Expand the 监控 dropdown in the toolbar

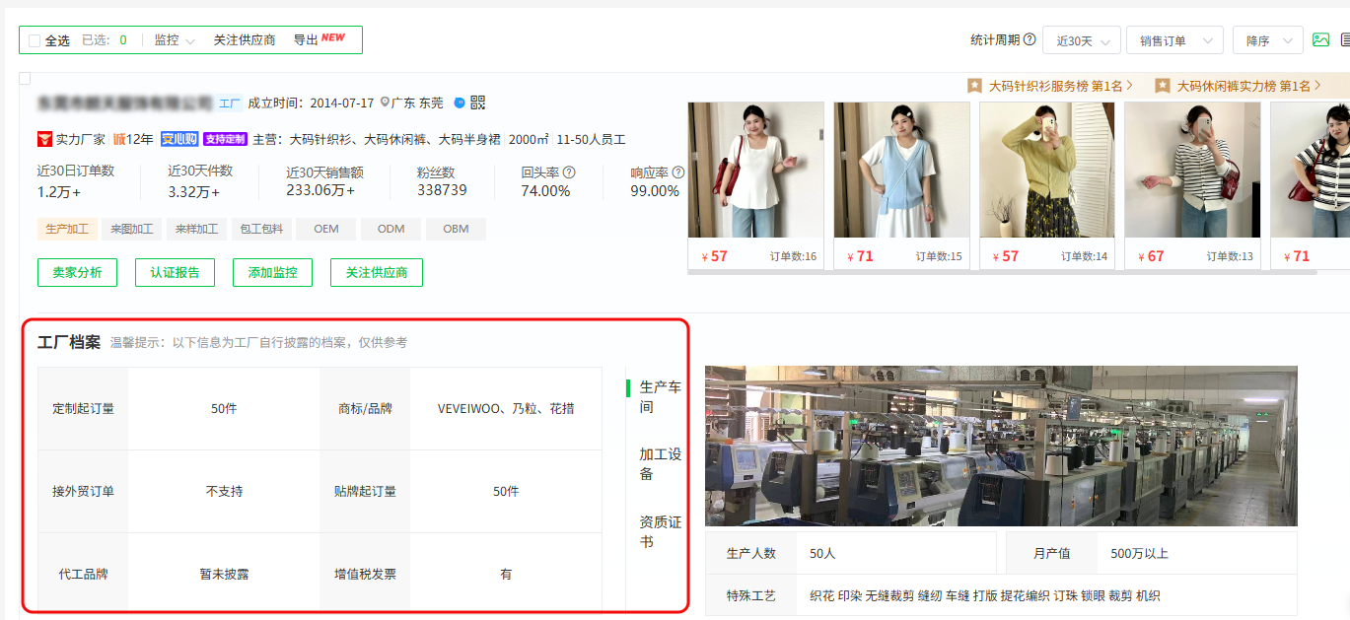175,40
